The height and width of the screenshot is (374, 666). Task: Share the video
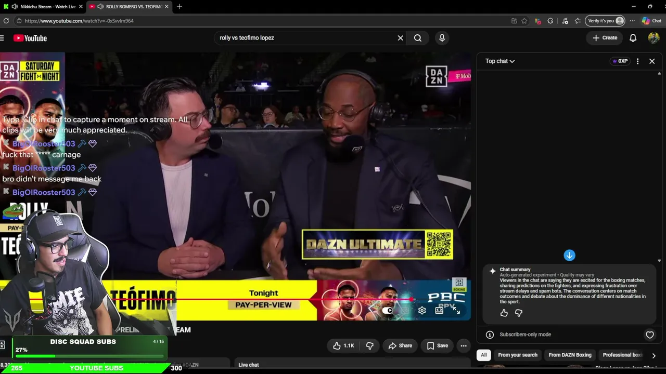point(400,346)
